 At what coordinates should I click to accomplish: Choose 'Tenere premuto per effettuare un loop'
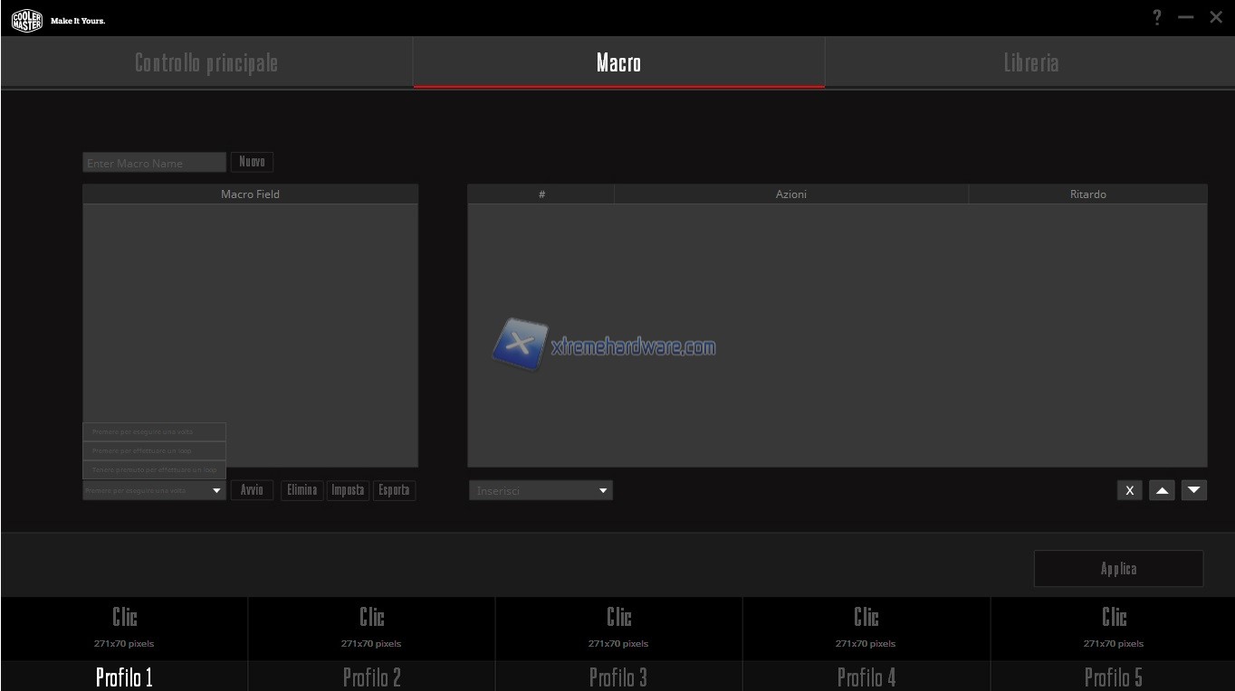click(154, 470)
